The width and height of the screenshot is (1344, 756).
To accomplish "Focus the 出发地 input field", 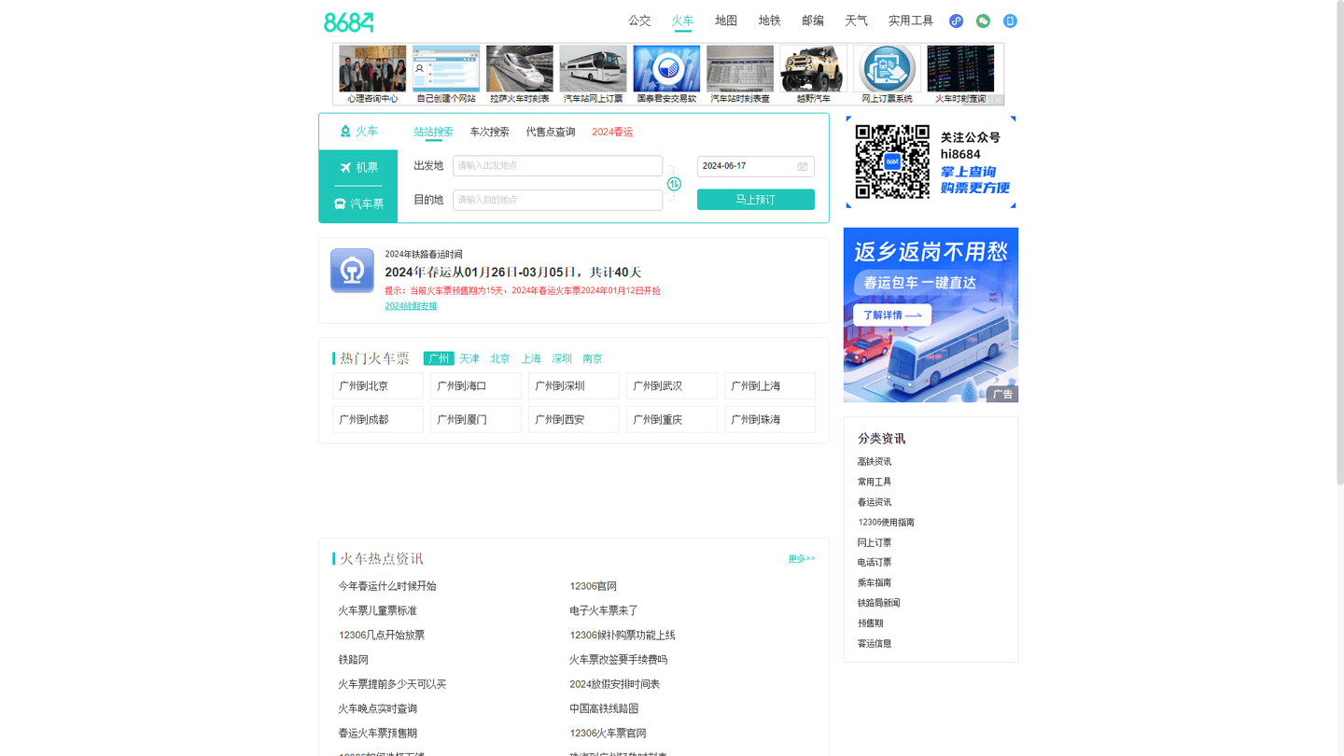I will pos(557,166).
